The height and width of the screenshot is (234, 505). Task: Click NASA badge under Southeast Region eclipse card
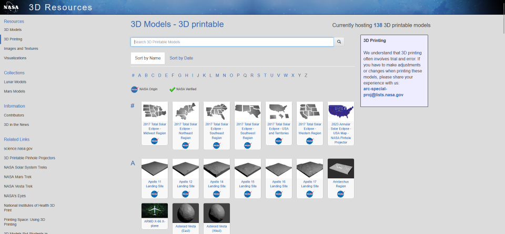[216, 145]
